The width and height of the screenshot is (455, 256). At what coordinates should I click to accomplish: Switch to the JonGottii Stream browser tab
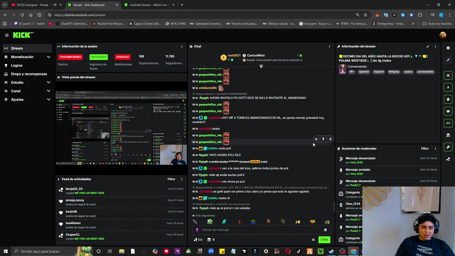click(149, 5)
